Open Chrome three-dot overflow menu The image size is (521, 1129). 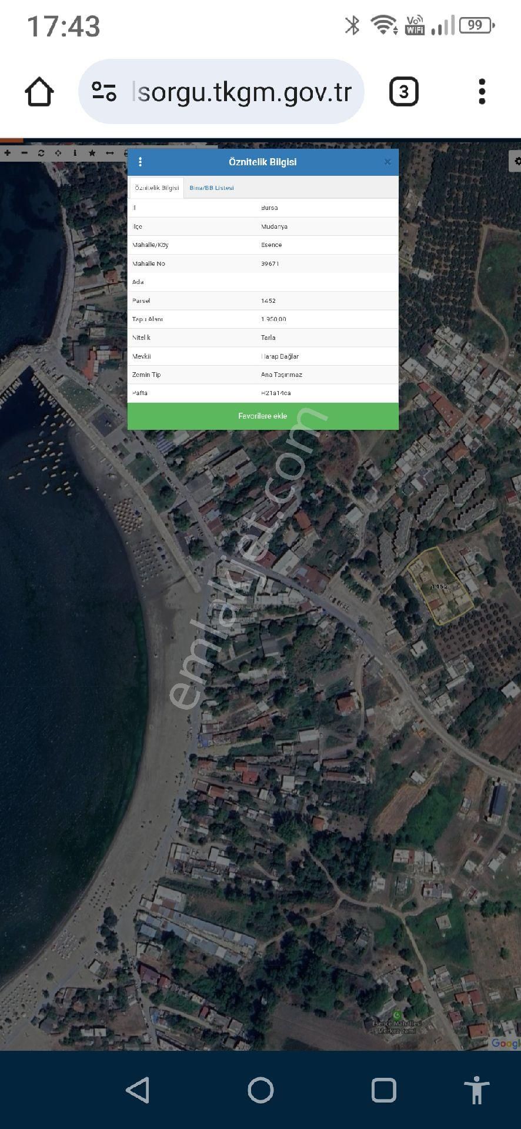482,92
